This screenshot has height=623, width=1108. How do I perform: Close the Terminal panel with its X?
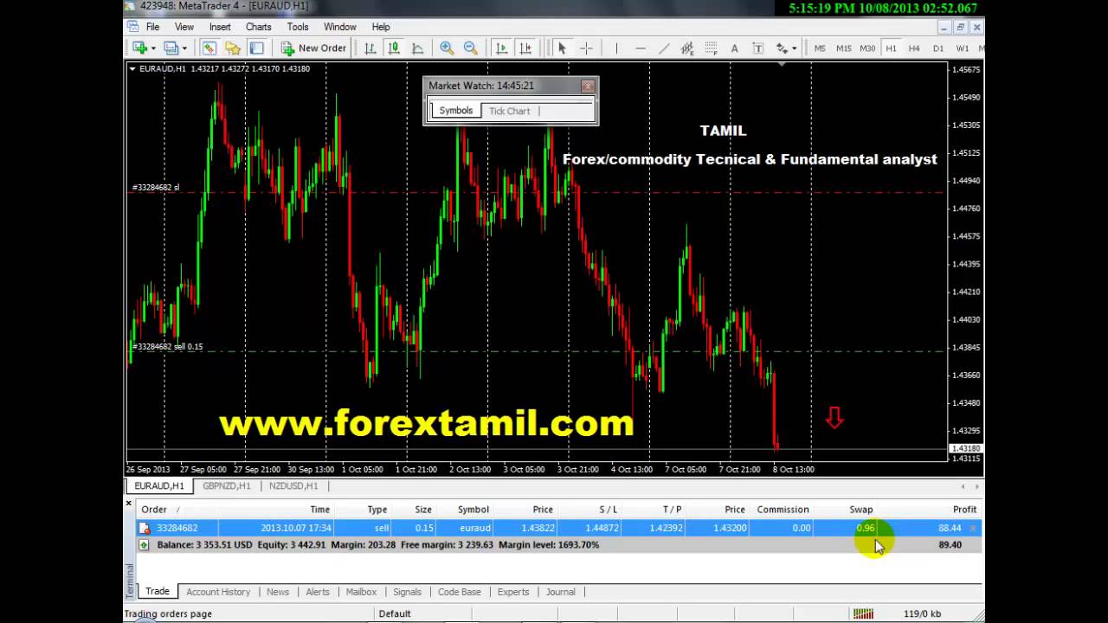coord(129,503)
